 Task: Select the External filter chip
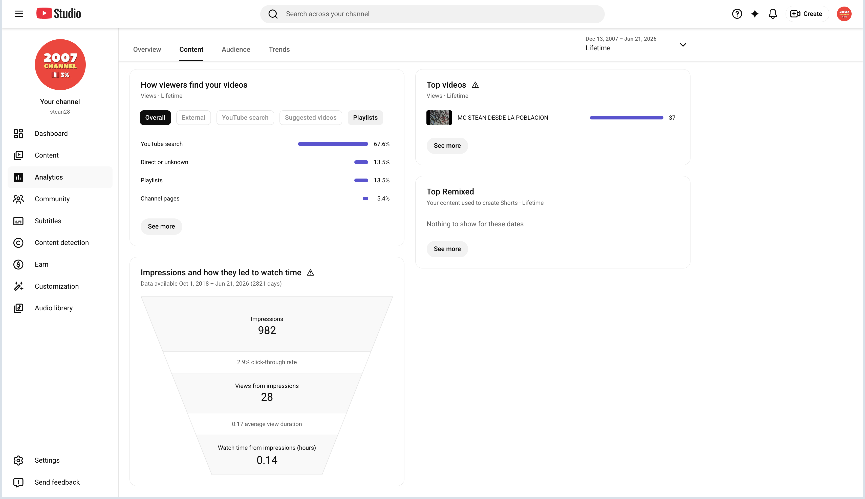click(x=193, y=118)
